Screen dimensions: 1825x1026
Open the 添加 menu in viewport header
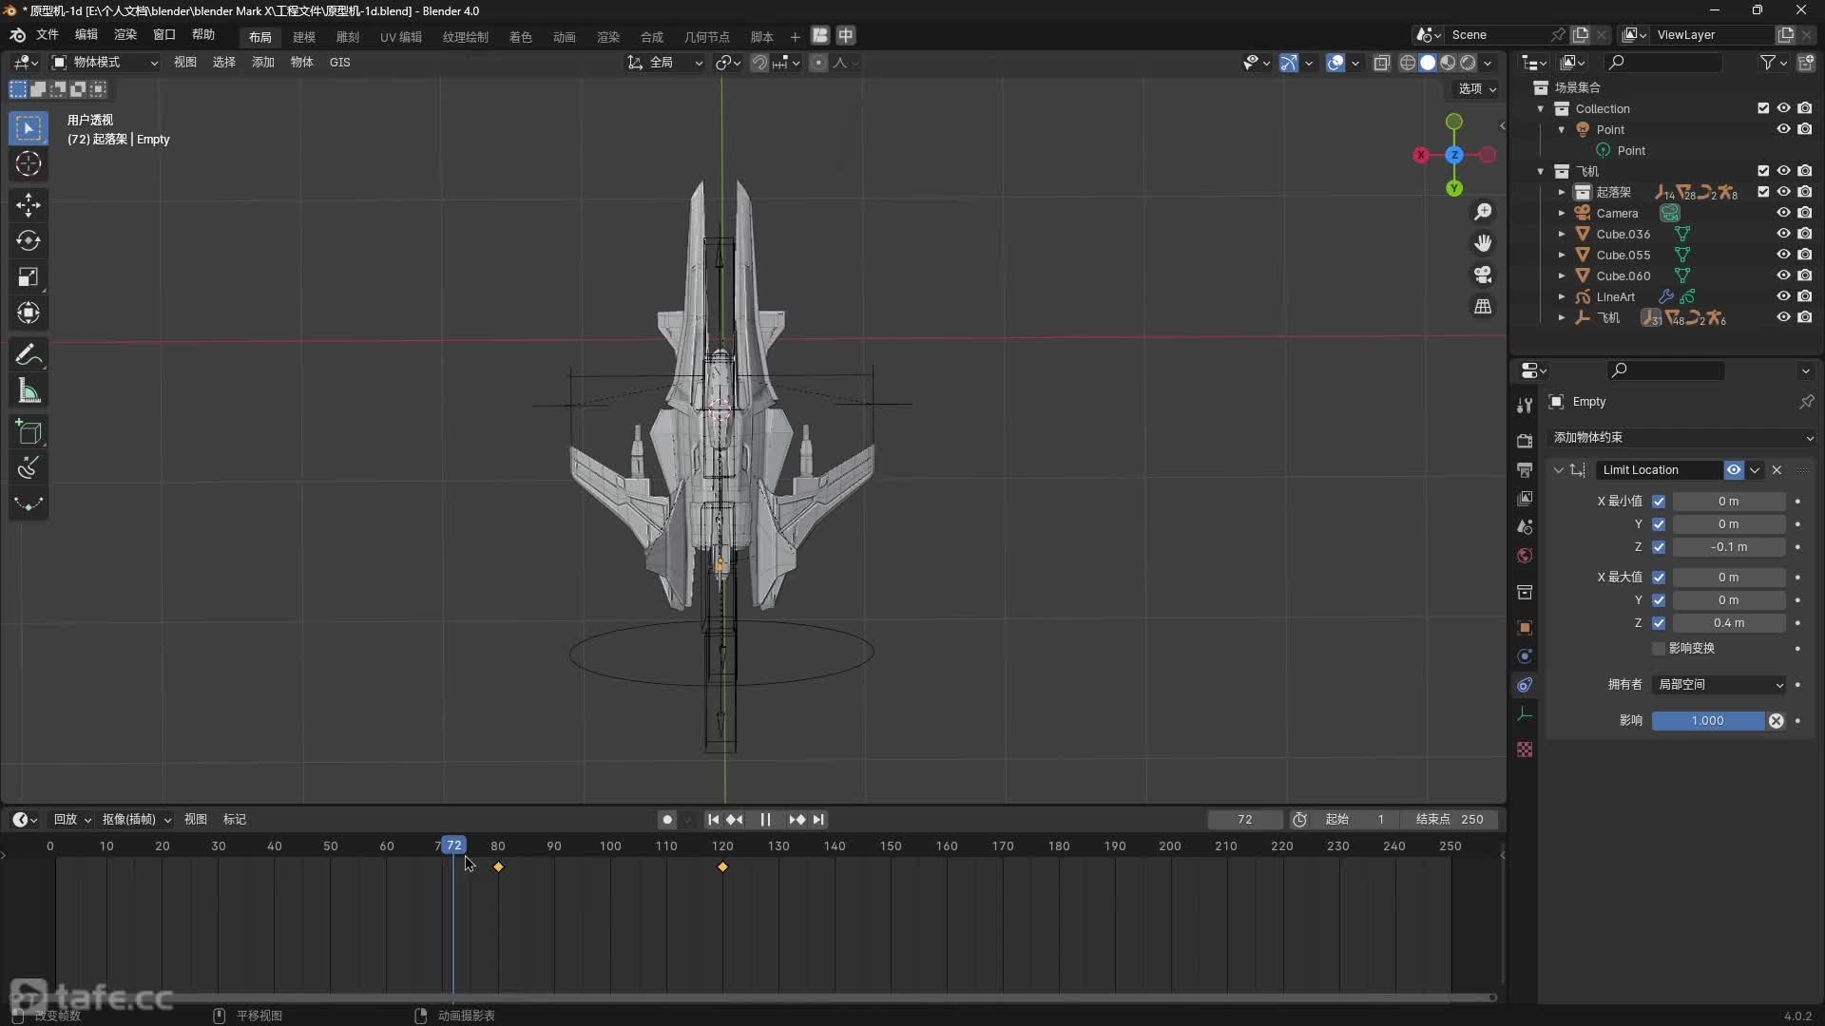tap(263, 63)
